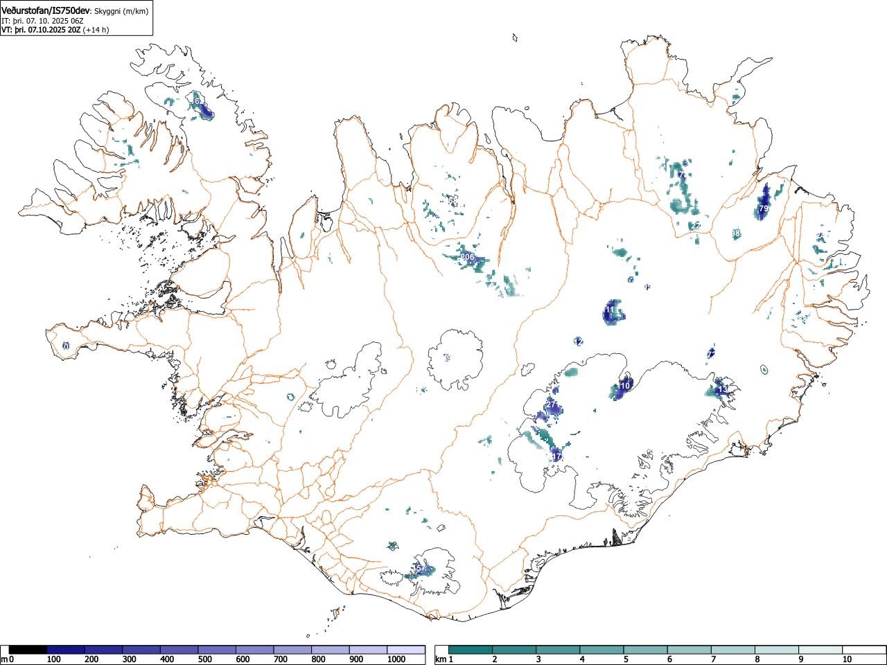This screenshot has width=887, height=665.
Task: Click the 8–9 km legend swatch
Action: pyautogui.click(x=777, y=650)
